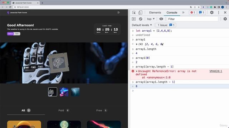The height and width of the screenshot is (128, 229).
Task: Click the green circle extension icon
Action: point(211,7)
